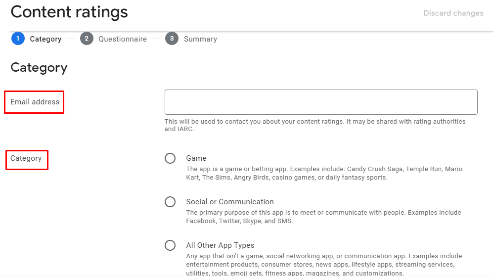Screen dimensions: 493x276
Task: Click the Game description mentioning Candy Crush Saga
Action: pos(324,173)
